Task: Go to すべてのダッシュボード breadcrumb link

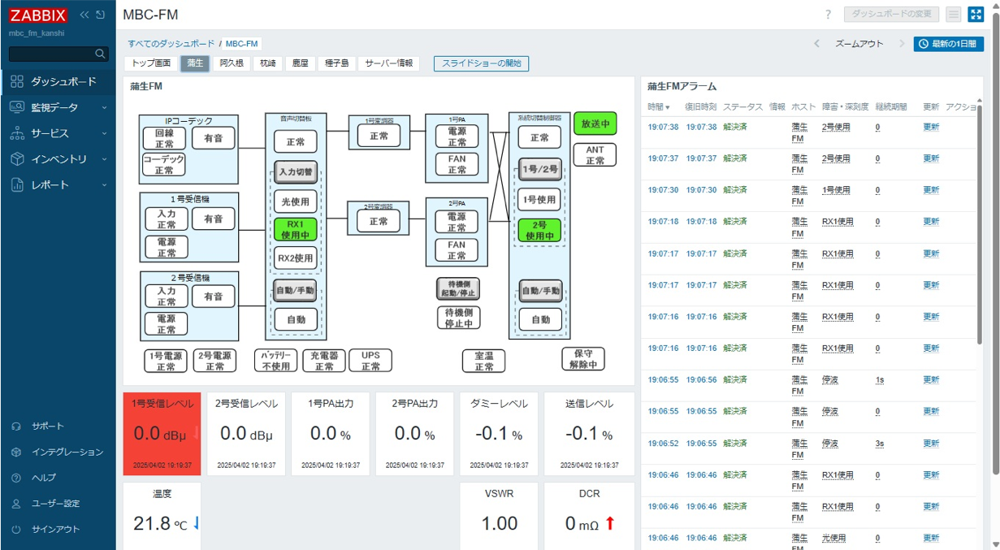Action: [x=171, y=44]
